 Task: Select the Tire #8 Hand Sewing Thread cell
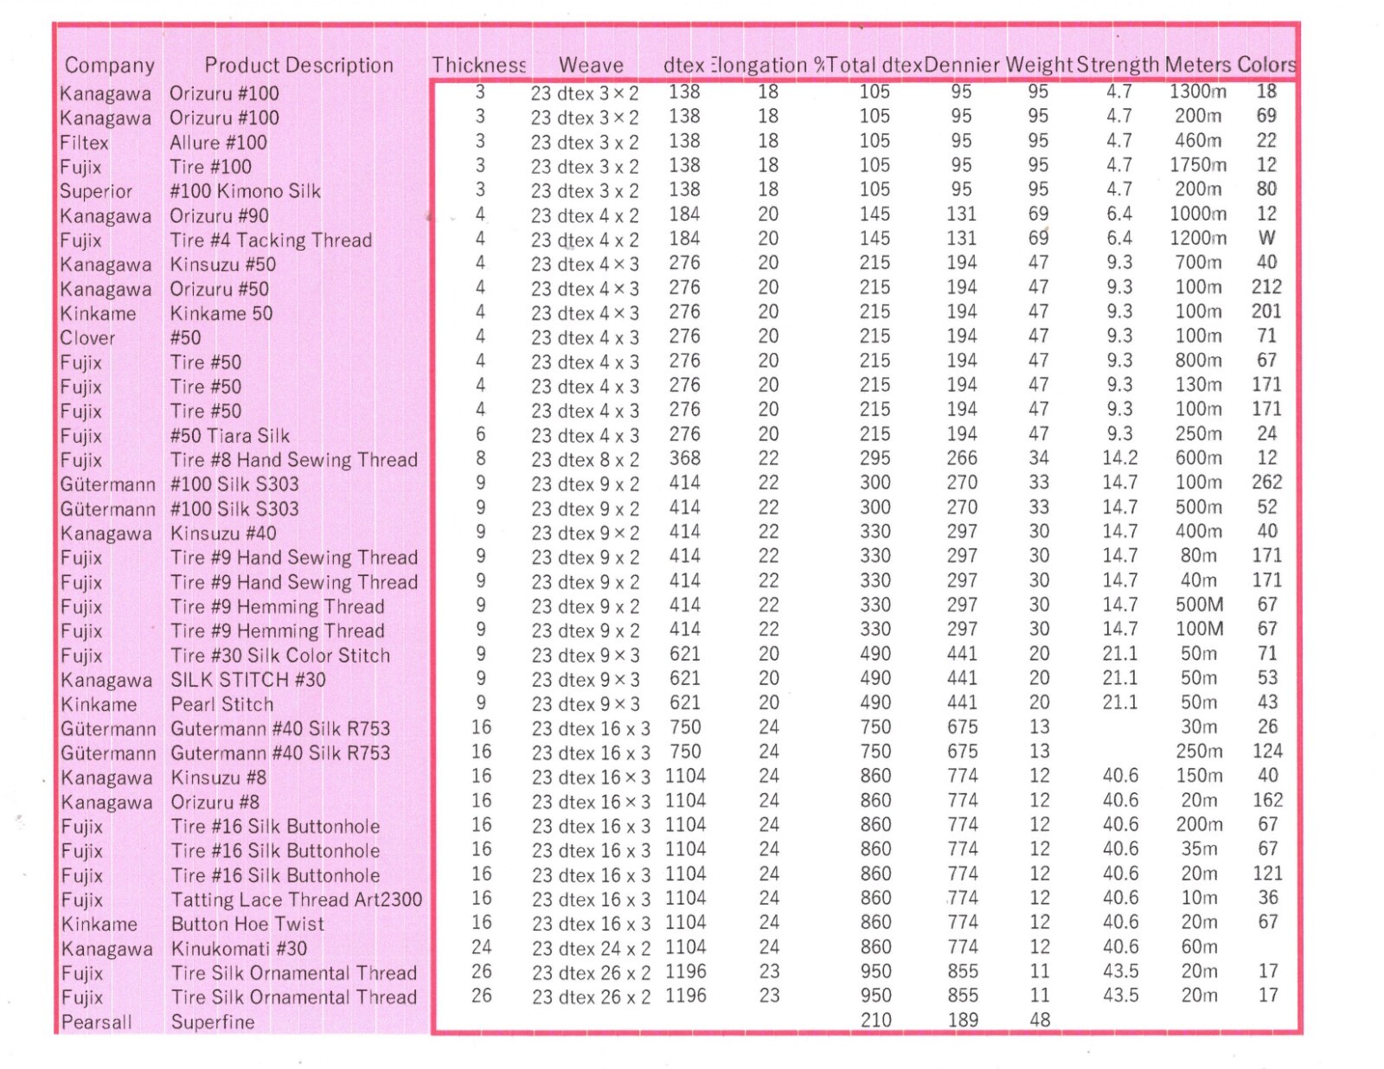tap(293, 460)
